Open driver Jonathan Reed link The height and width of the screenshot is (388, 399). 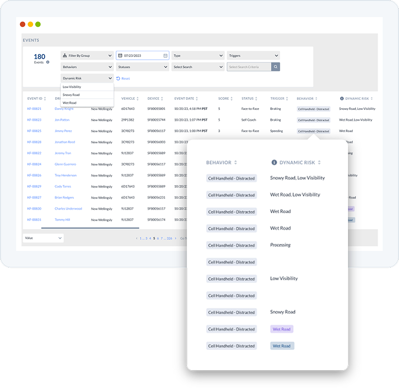(x=65, y=142)
